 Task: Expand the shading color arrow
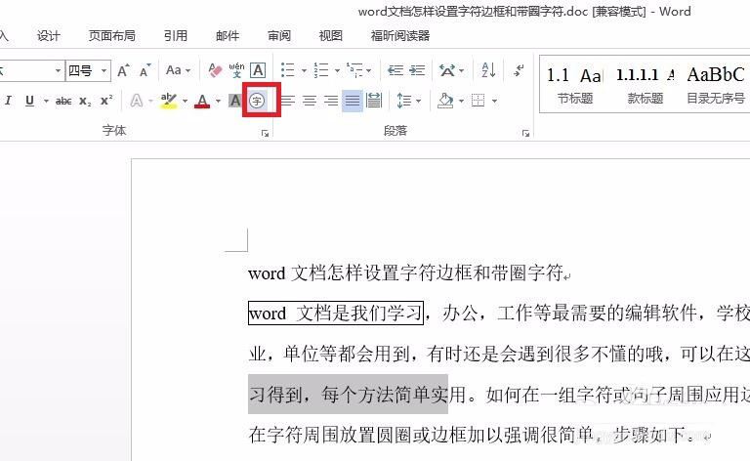pos(461,101)
